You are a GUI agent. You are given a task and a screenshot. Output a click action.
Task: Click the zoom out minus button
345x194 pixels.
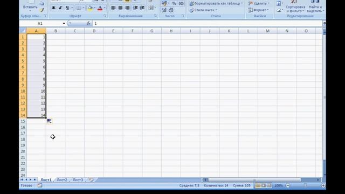[288, 185]
